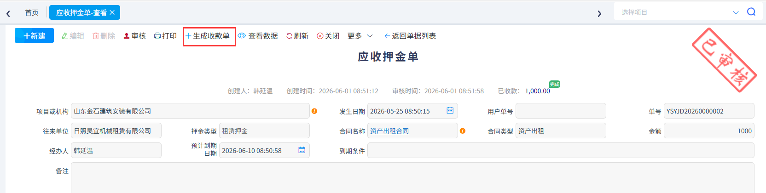This screenshot has height=193, width=766.
Task: Click the 审核 toolbar button
Action: [134, 36]
